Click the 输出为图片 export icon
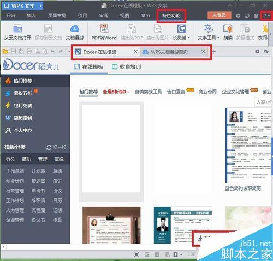This screenshot has height=261, width=273. tap(158, 29)
